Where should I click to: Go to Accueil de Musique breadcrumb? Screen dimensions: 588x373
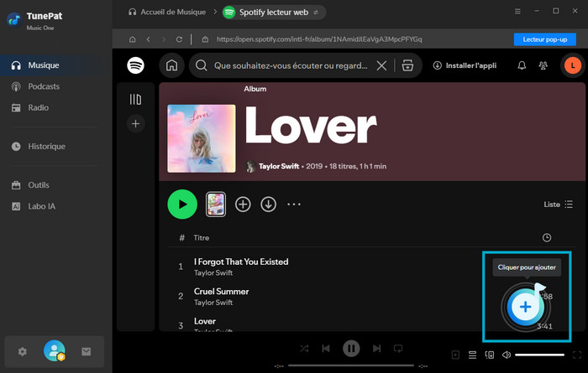tap(167, 12)
